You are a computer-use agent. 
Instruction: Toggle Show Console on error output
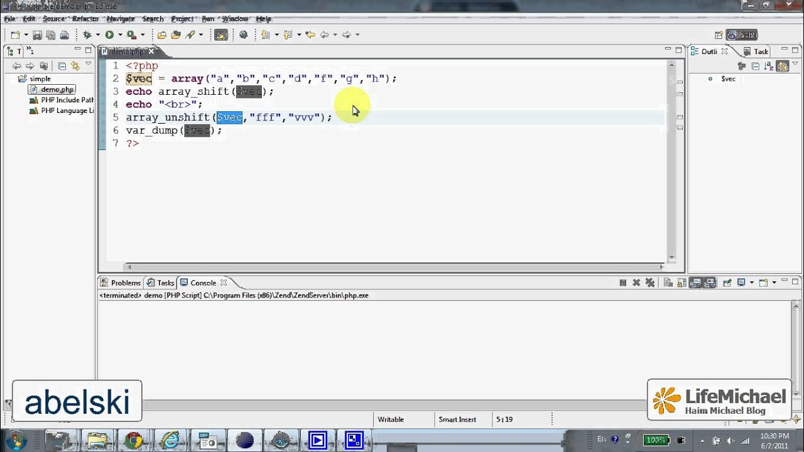click(x=709, y=283)
